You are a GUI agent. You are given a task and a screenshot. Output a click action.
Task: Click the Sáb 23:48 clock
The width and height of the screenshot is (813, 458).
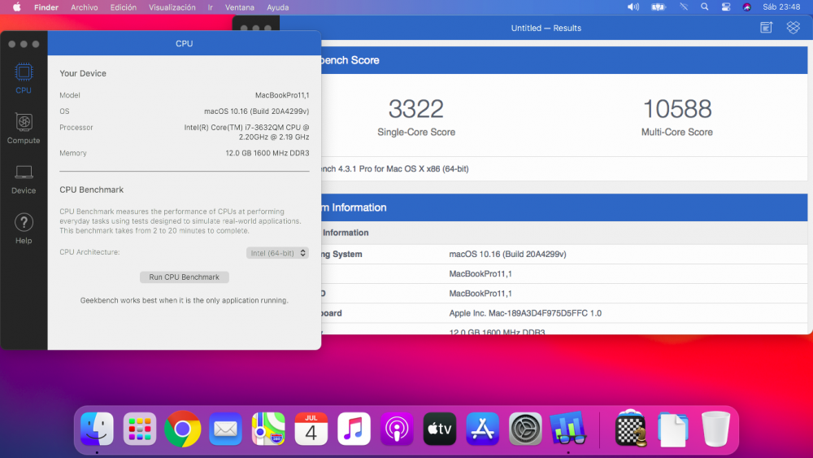tap(781, 7)
